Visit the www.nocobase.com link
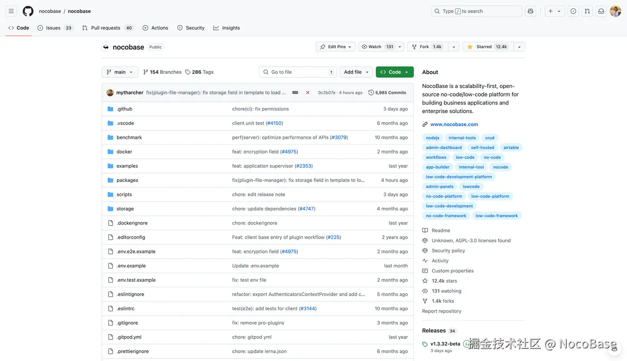 pos(454,124)
